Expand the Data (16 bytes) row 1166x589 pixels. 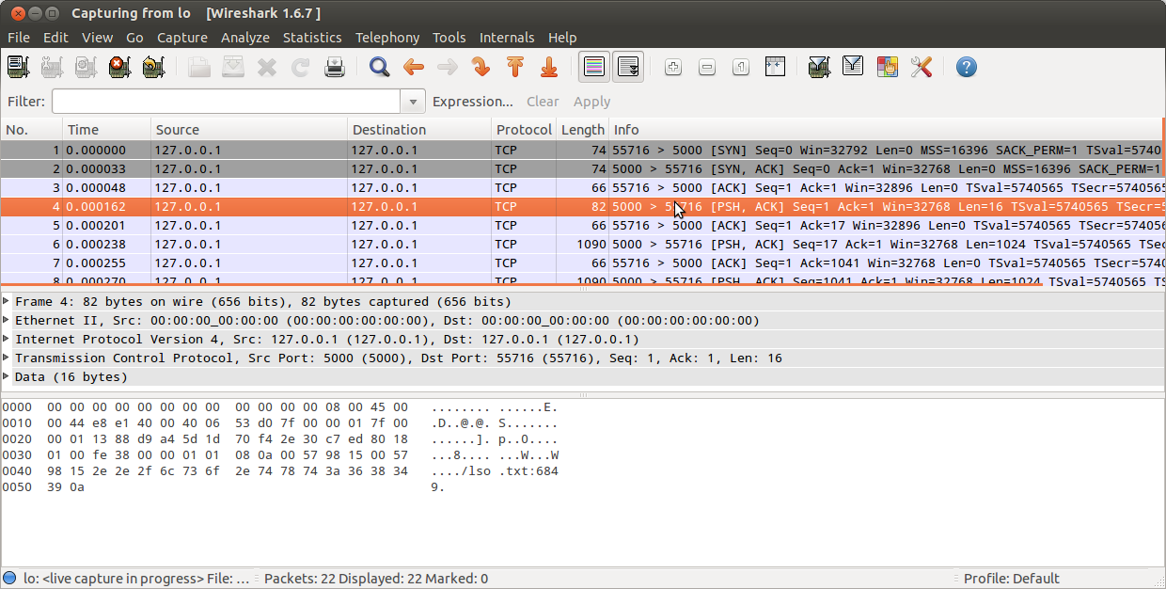click(8, 376)
